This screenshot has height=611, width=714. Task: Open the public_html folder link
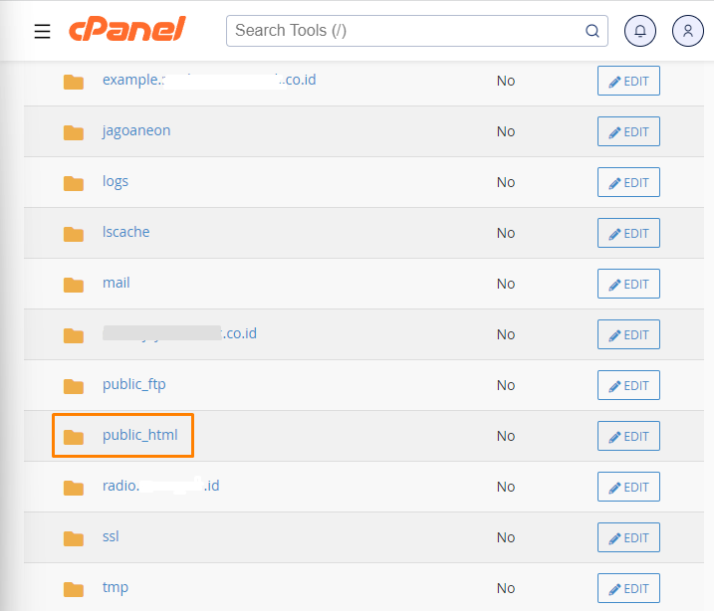coord(139,436)
